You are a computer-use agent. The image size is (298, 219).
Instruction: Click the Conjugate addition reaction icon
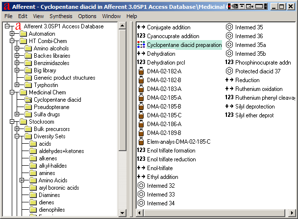coord(141,27)
